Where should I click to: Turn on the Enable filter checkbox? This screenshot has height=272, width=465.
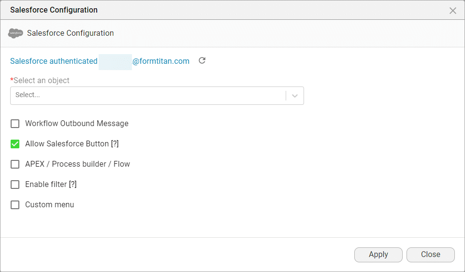pyautogui.click(x=15, y=185)
